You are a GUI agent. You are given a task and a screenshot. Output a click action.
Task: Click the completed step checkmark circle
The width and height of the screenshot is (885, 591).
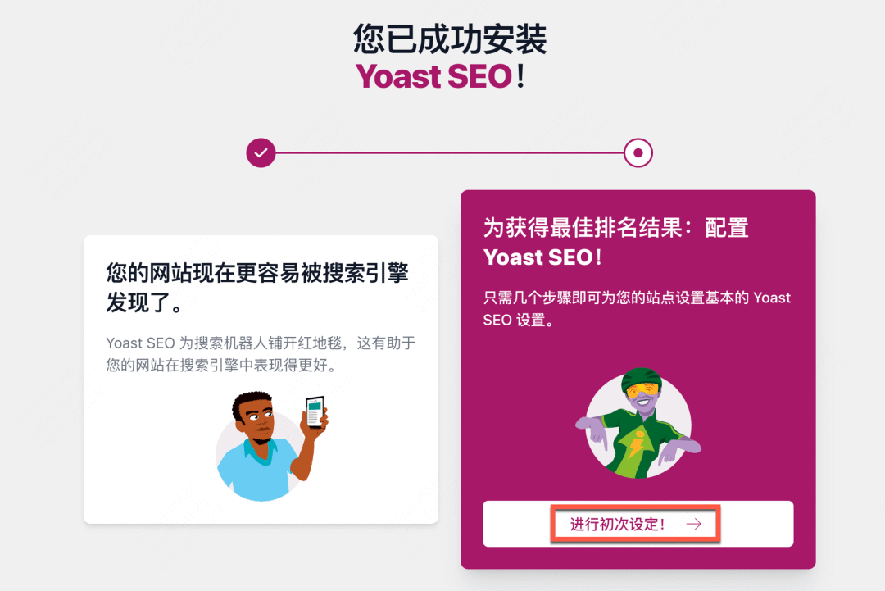[261, 152]
